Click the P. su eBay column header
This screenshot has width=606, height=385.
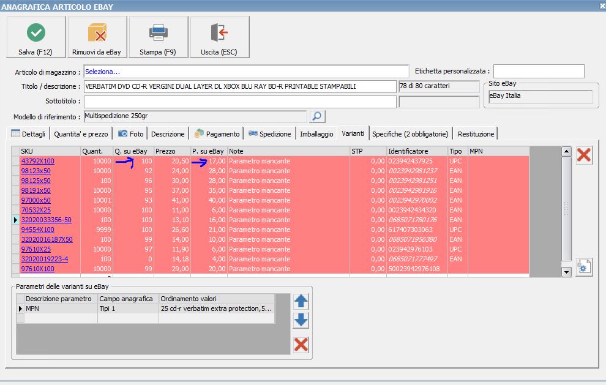[209, 151]
